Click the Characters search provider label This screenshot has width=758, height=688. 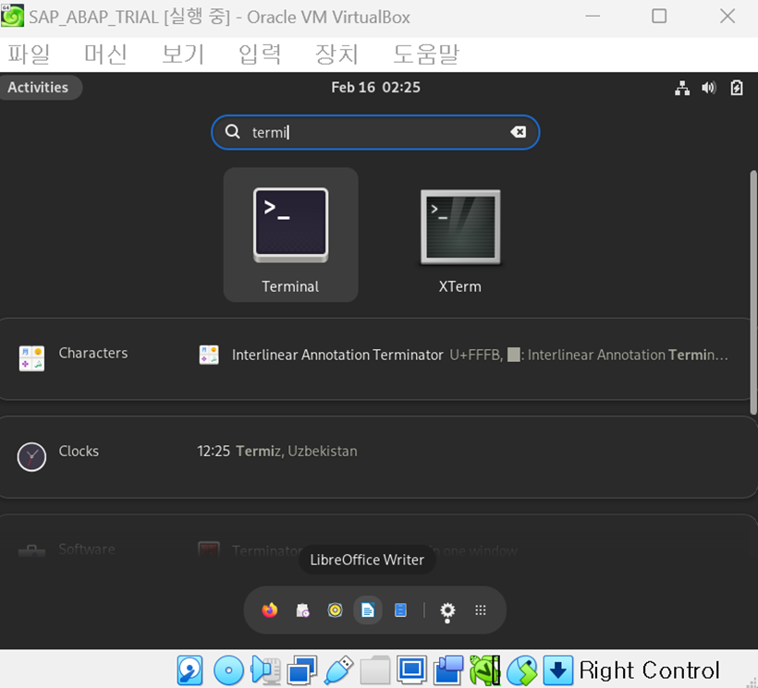click(x=93, y=354)
